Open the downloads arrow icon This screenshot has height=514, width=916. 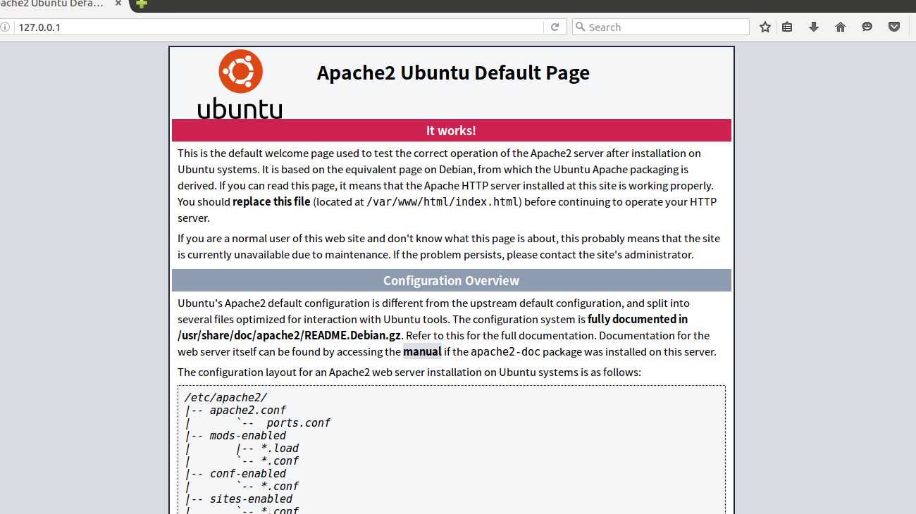tap(814, 27)
